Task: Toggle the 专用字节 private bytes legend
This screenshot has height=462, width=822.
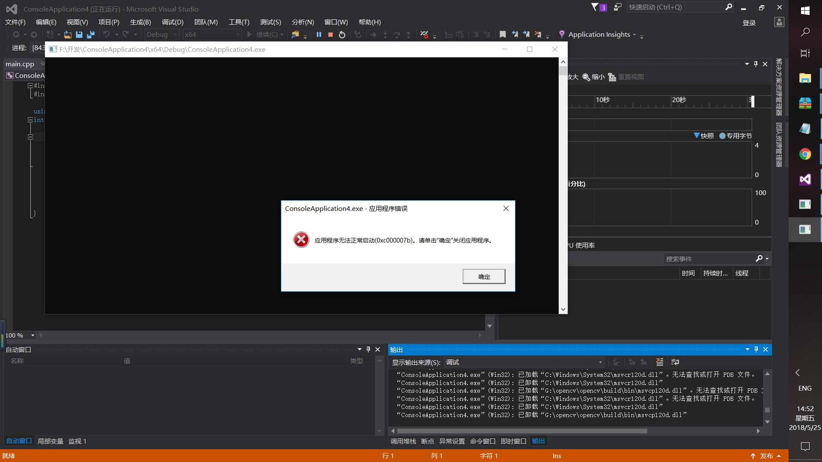Action: pyautogui.click(x=736, y=136)
